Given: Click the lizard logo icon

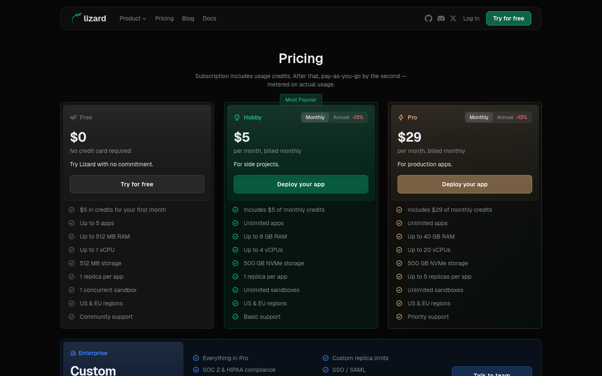Looking at the screenshot, I should 76,18.
